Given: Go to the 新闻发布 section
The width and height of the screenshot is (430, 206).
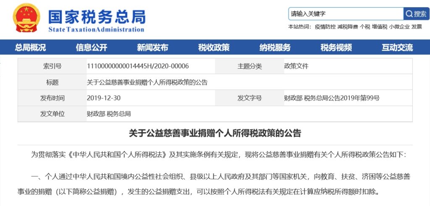Looking at the screenshot, I should click(x=152, y=48).
